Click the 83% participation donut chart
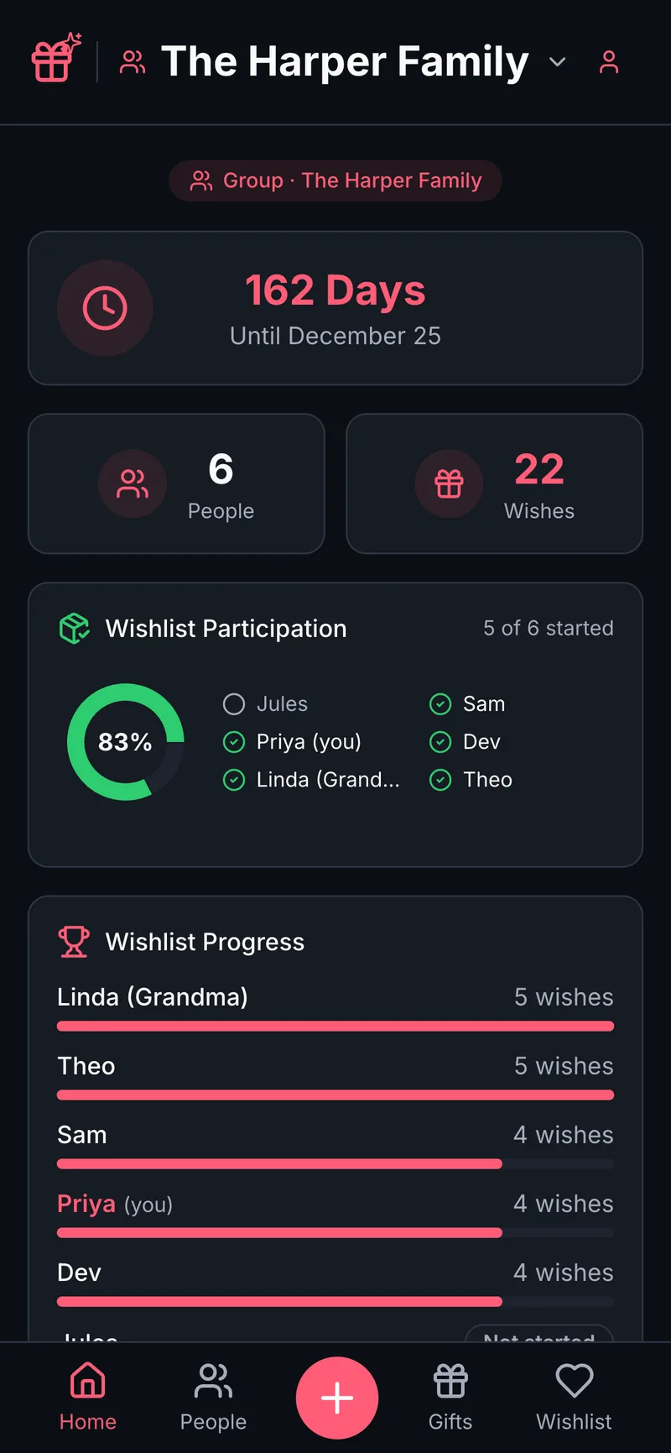Screen dimensions: 671x1453 (126, 742)
